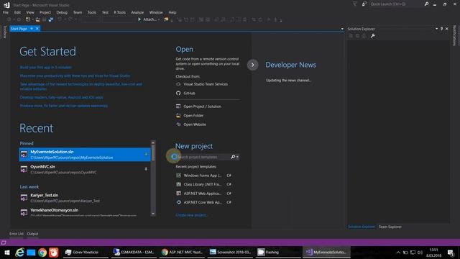Click the Attach start debugging button
Image resolution: width=460 pixels, height=259 pixels.
pyautogui.click(x=147, y=19)
